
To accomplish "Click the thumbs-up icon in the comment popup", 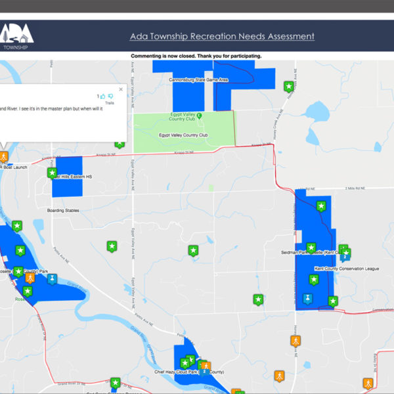I will 103,97.
